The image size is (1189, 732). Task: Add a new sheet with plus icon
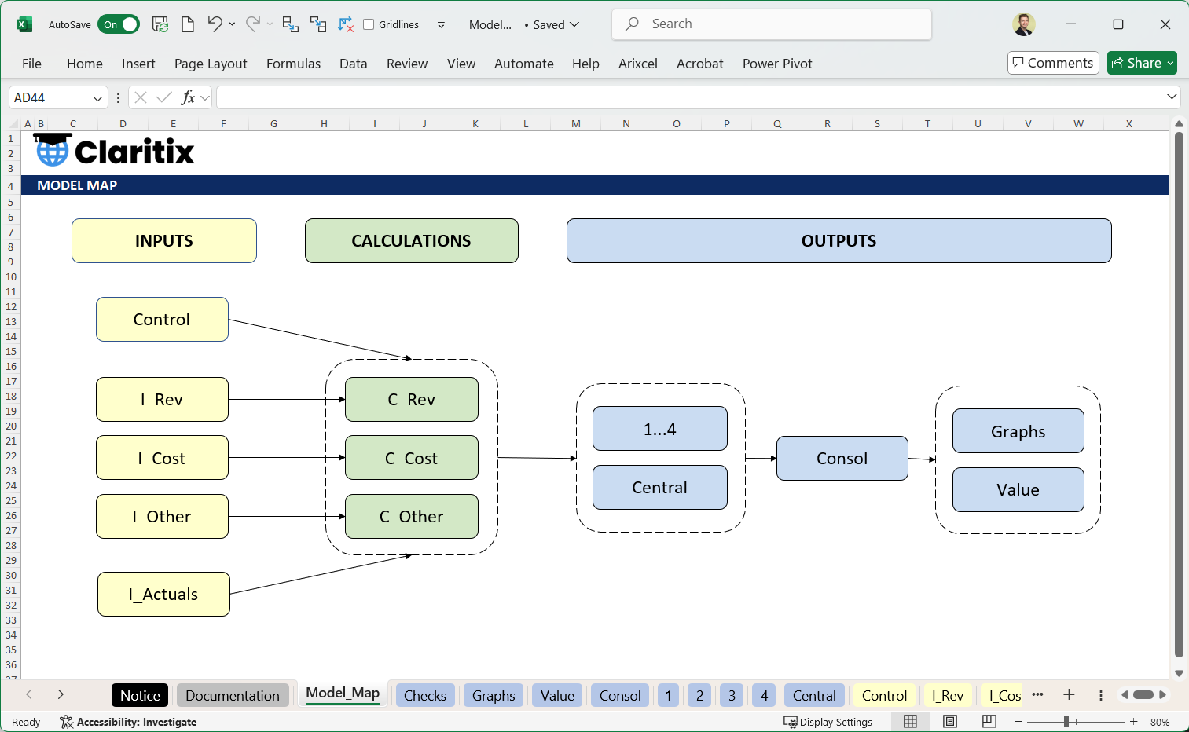pos(1069,694)
